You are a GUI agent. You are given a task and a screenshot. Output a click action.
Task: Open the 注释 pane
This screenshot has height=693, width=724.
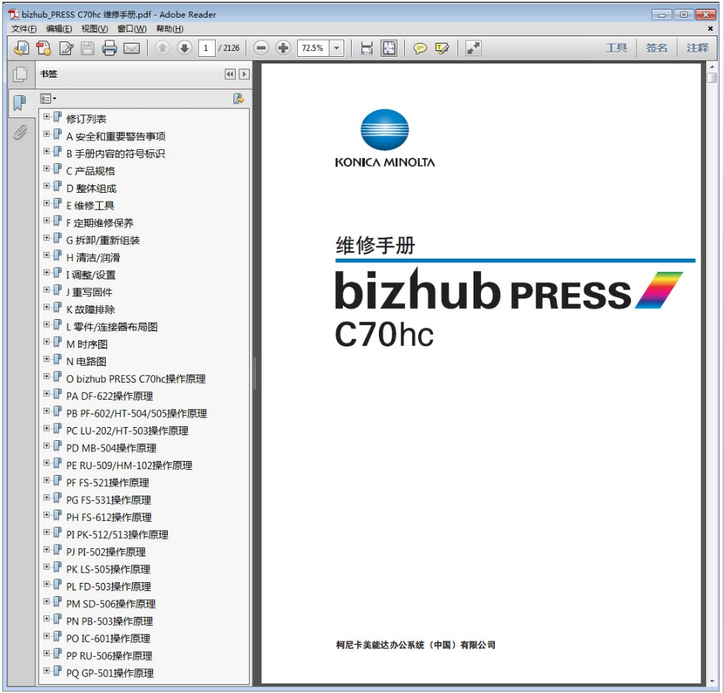(697, 47)
